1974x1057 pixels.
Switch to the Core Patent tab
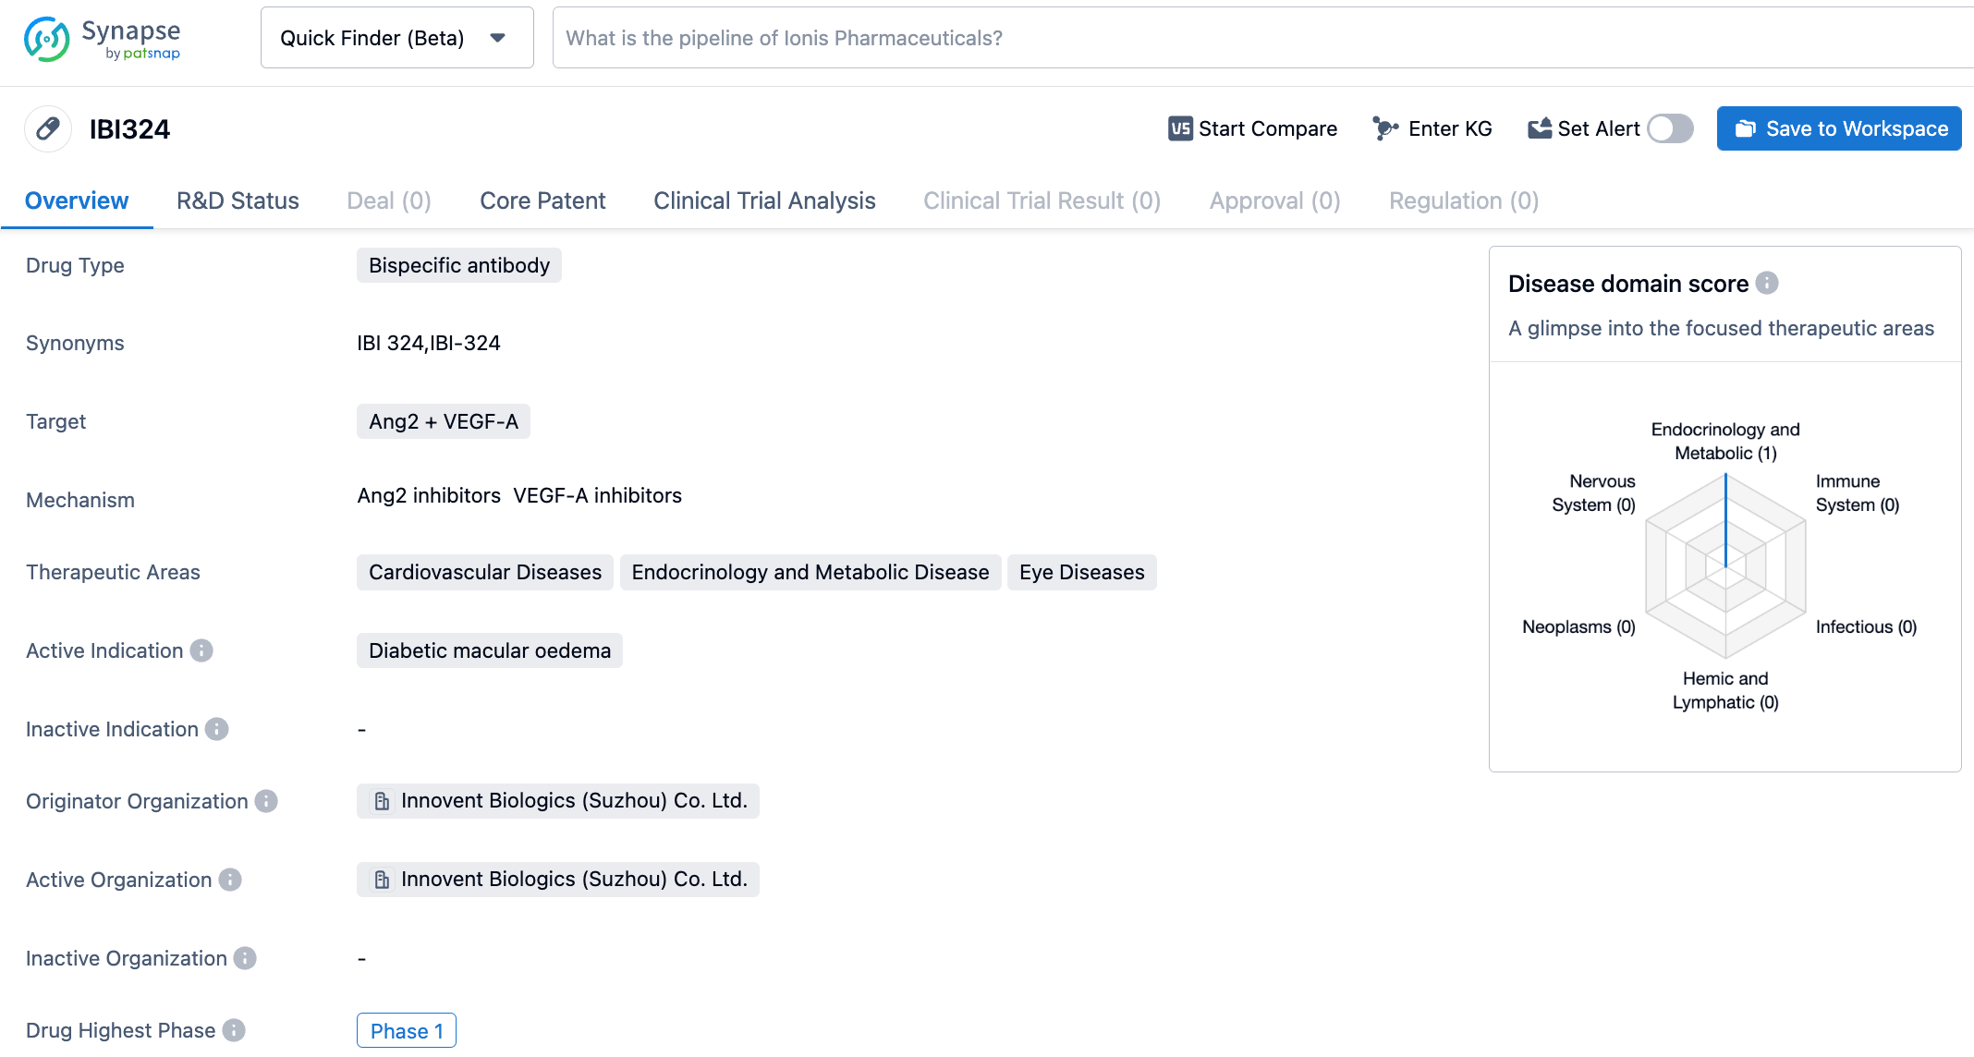click(x=542, y=201)
